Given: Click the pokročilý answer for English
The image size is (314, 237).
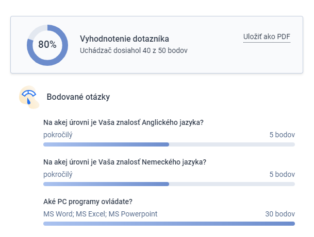Looking at the screenshot, I should [58, 135].
